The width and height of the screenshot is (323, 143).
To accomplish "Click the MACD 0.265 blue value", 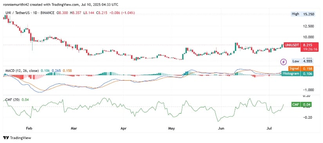I will pos(56,71).
